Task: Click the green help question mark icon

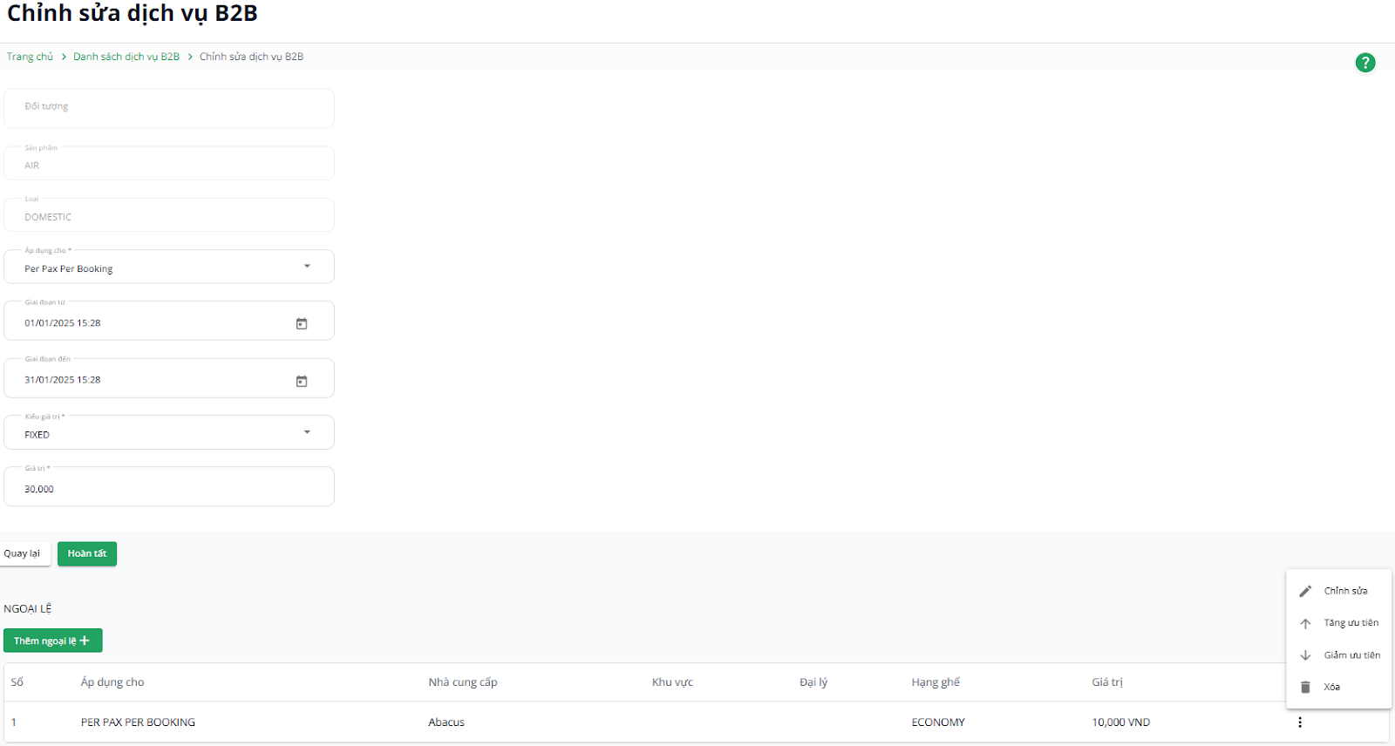Action: click(1364, 63)
